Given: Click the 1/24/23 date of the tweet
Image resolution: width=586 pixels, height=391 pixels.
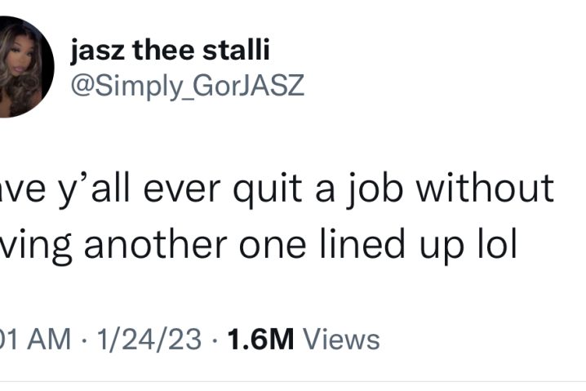Looking at the screenshot, I should click(149, 340).
